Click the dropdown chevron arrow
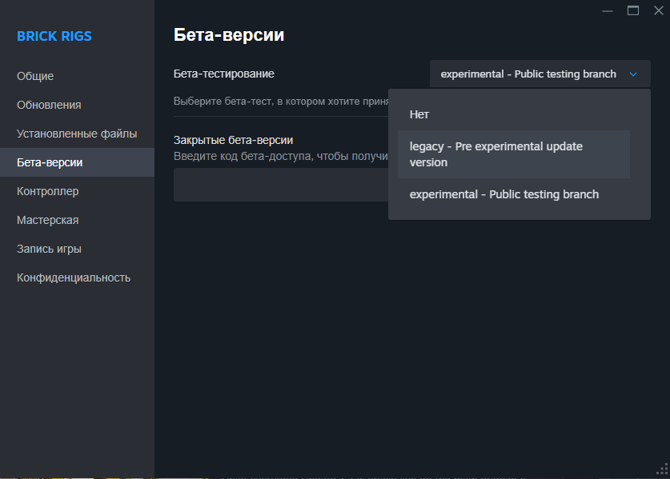The width and height of the screenshot is (670, 479). click(x=633, y=74)
